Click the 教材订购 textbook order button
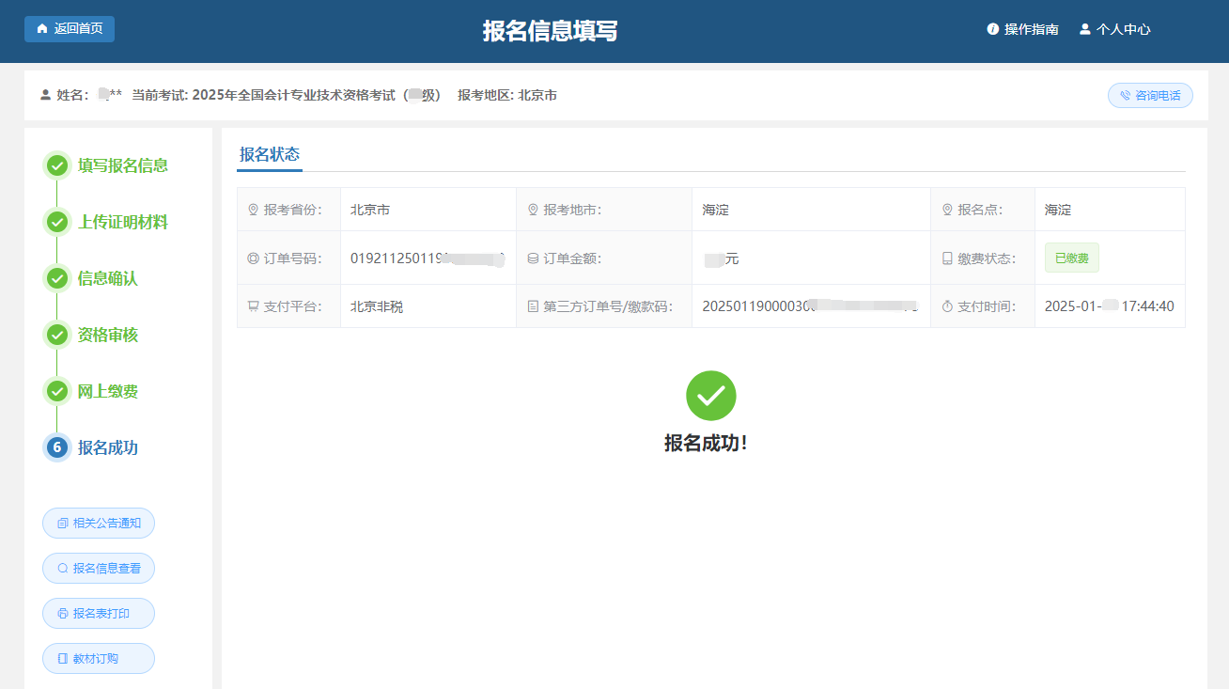 click(99, 658)
